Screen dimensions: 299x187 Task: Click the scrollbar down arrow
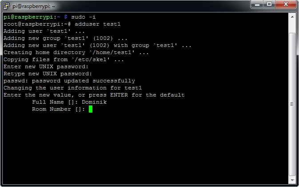pyautogui.click(x=292, y=180)
